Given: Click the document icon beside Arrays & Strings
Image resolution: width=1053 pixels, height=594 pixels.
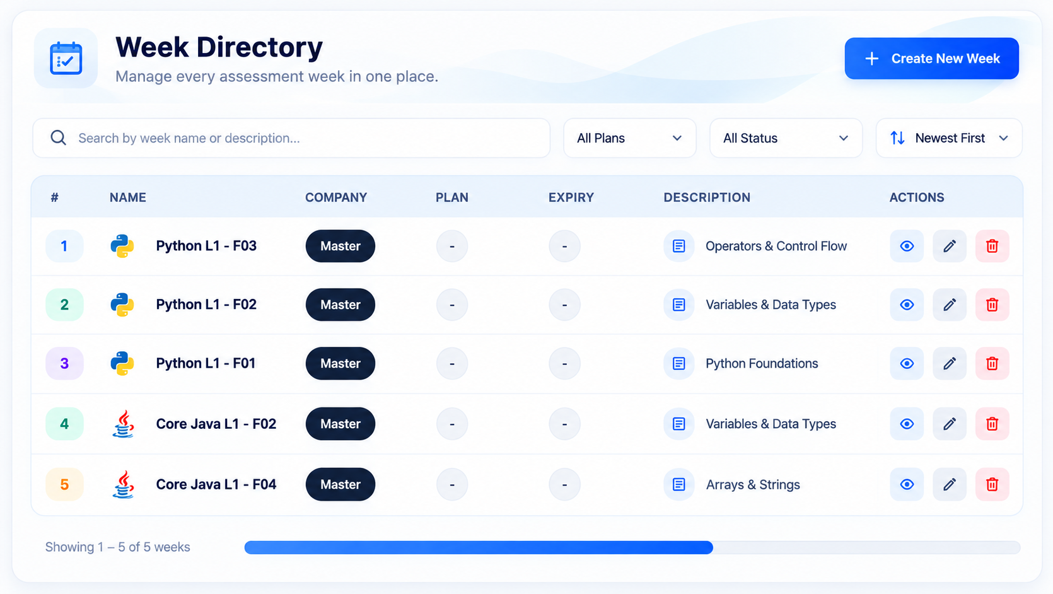Looking at the screenshot, I should (679, 484).
